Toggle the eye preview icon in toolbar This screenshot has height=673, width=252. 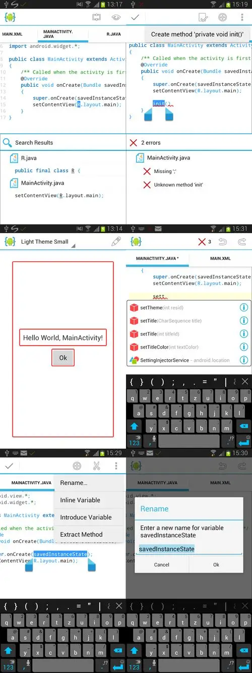point(116,17)
